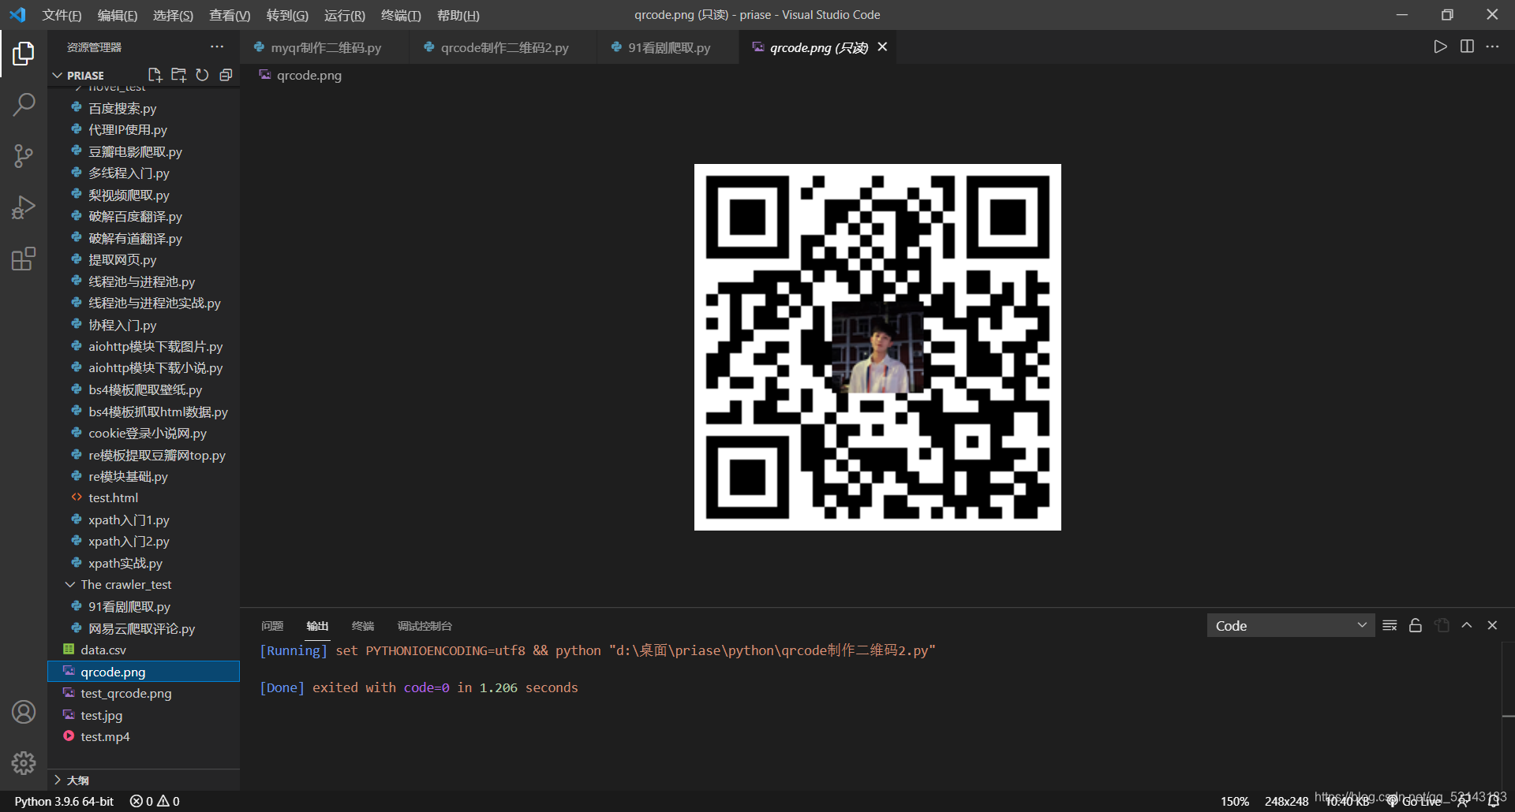The width and height of the screenshot is (1515, 812).
Task: Click the 248x248 image size entry
Action: tap(1286, 801)
